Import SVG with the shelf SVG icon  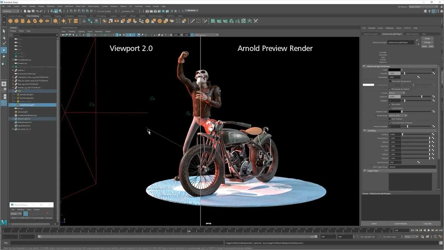[76, 21]
